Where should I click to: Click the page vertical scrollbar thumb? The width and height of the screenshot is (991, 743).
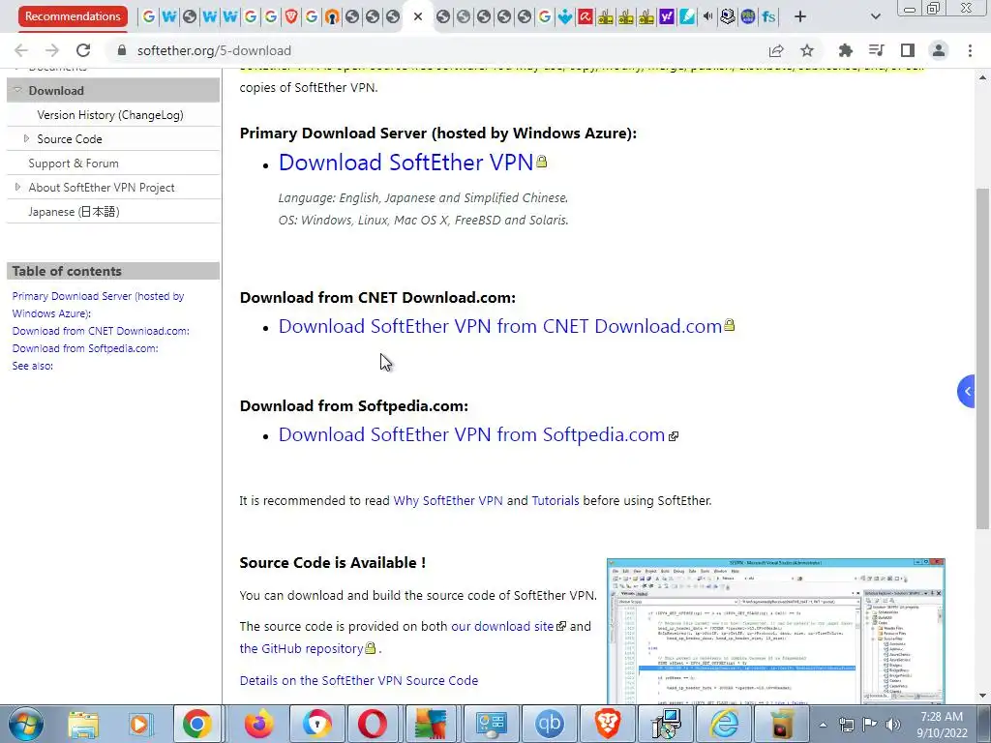(x=983, y=358)
